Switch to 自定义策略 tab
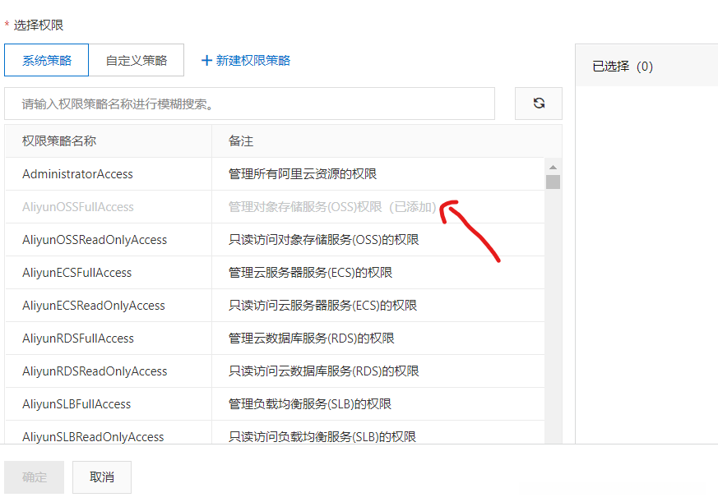 click(136, 60)
